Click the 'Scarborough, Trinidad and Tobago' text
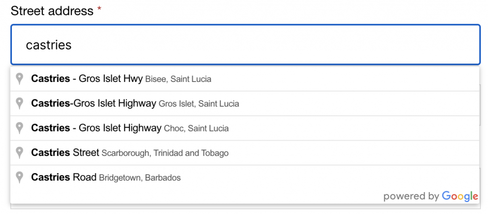Image resolution: width=488 pixels, height=214 pixels. tap(165, 153)
